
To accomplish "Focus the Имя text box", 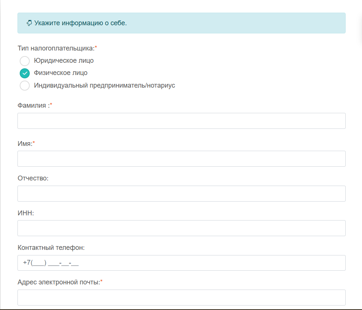I will tap(181, 159).
